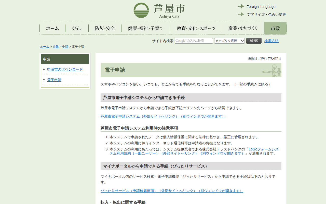Open the 産業・まちづくり tab
The width and height of the screenshot is (326, 204).
pos(243,28)
